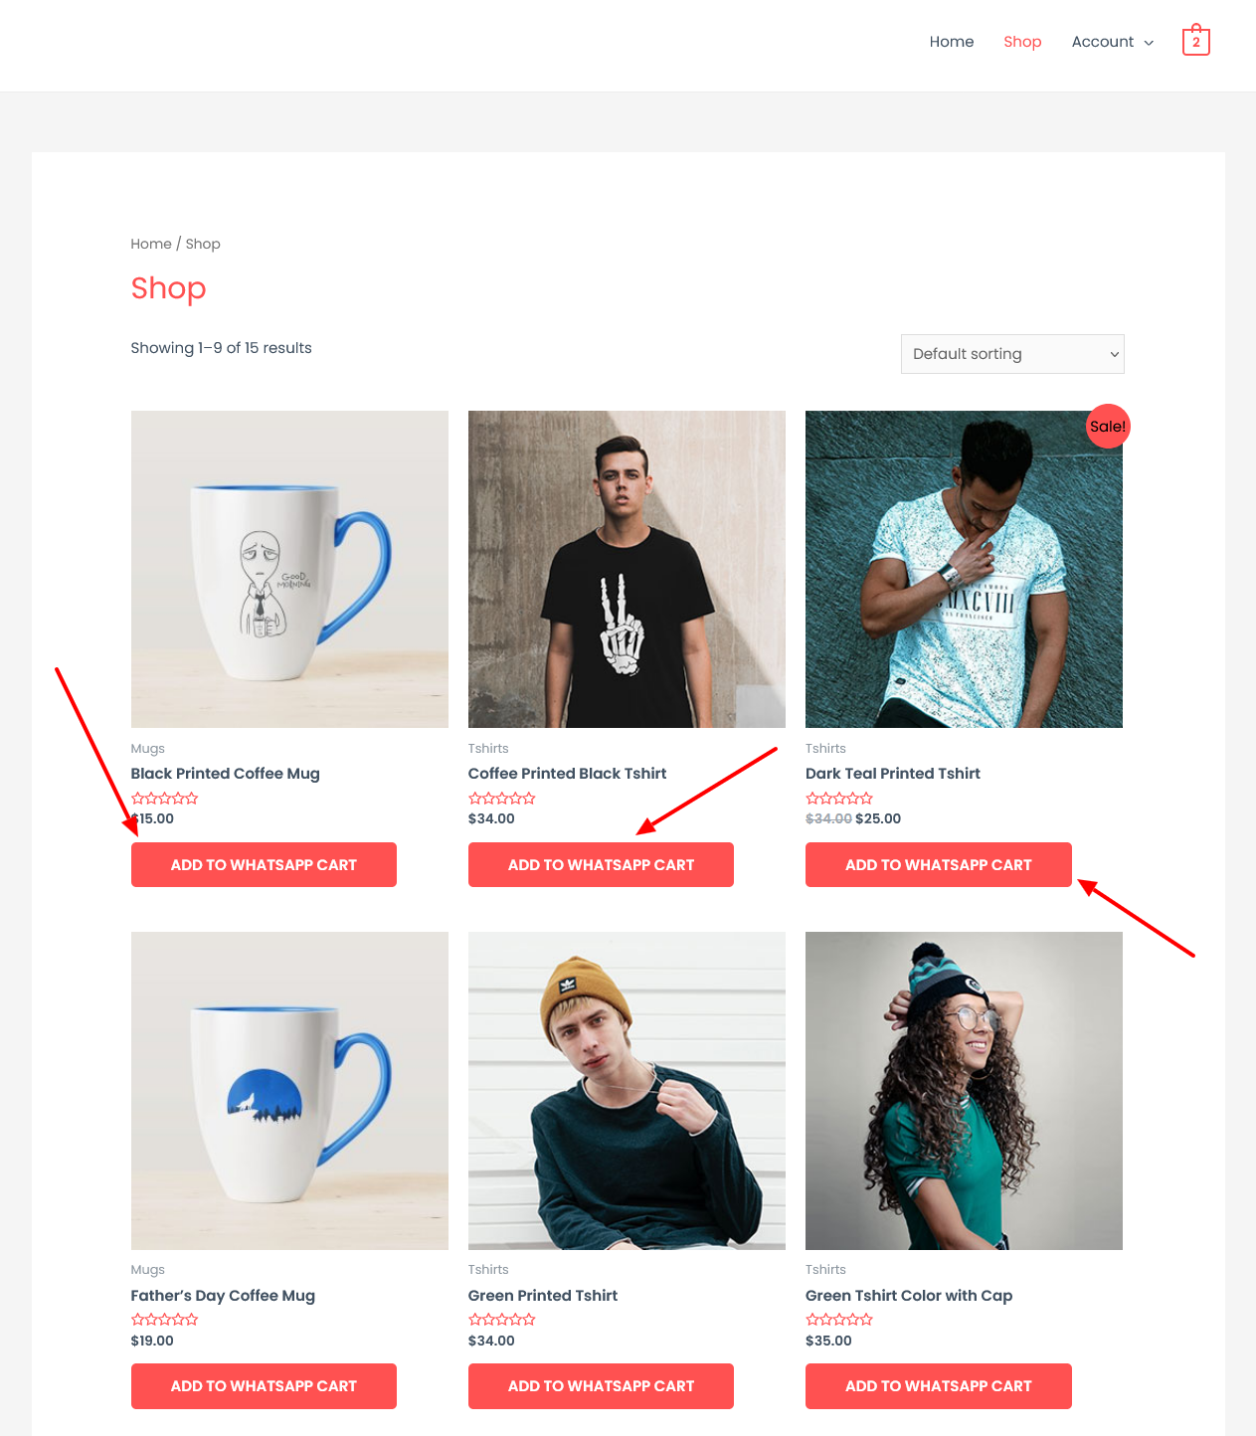Open the Green Tshirt Color with Cap image
The width and height of the screenshot is (1256, 1436).
[x=964, y=1091]
